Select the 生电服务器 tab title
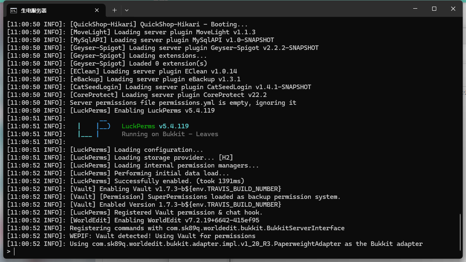Screen dimensions: 466x262 click(x=34, y=11)
